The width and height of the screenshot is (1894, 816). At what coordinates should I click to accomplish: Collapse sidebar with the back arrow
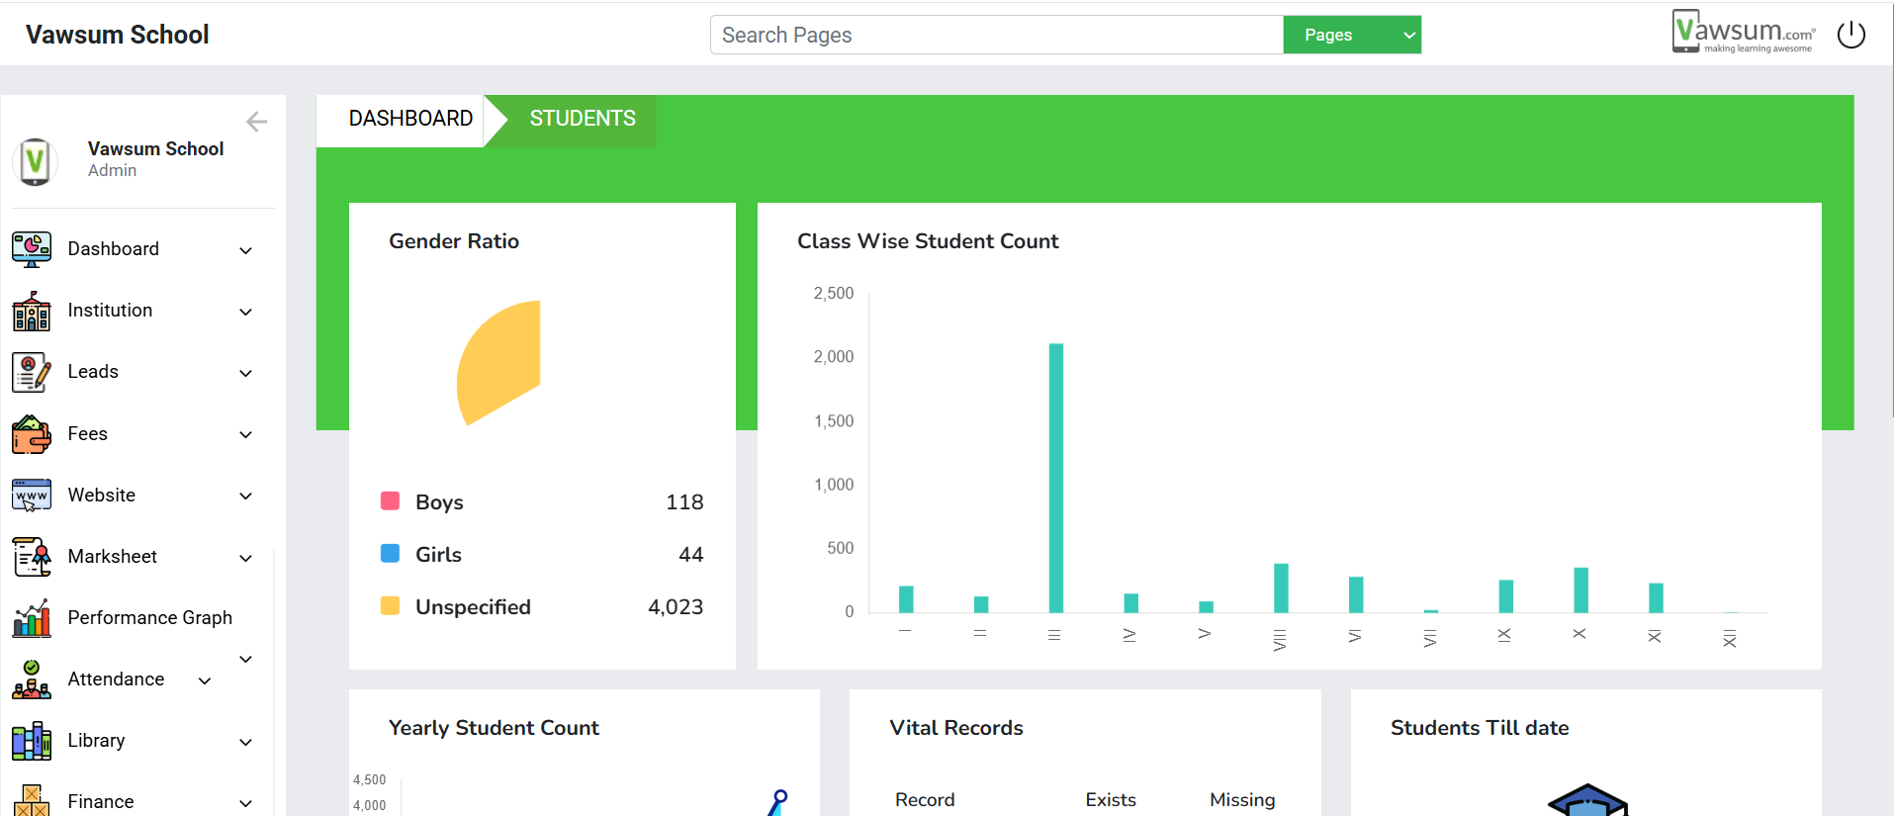click(256, 122)
